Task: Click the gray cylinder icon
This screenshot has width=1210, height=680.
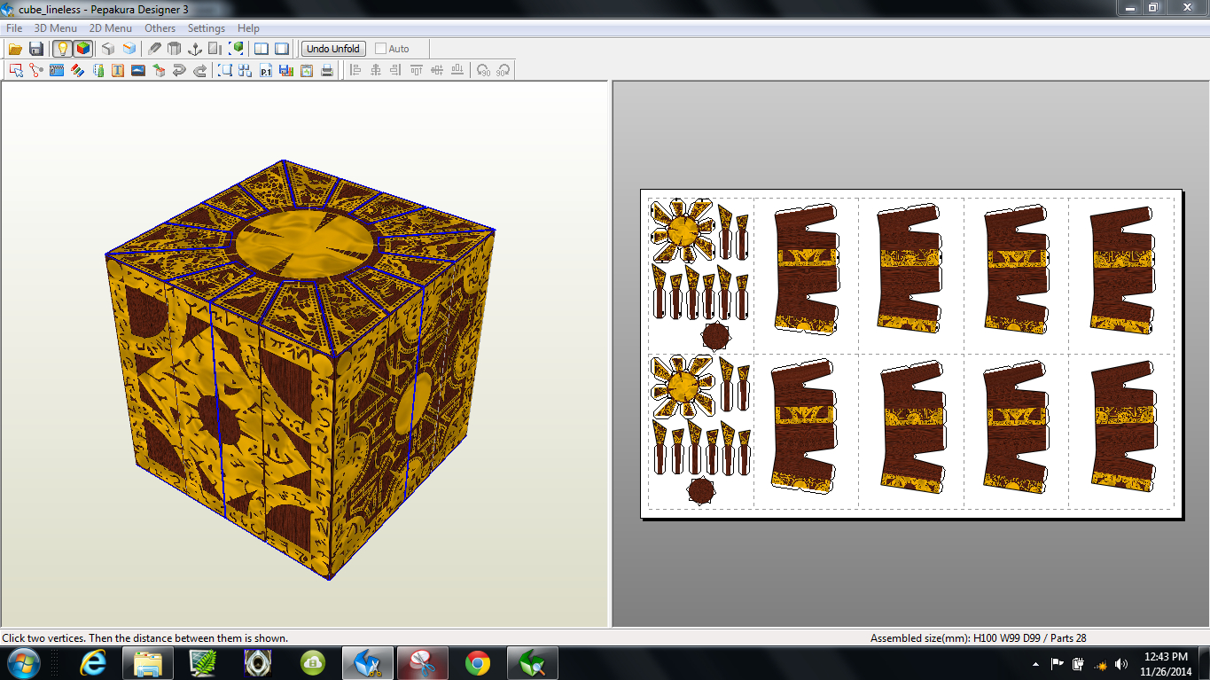Action: (x=175, y=49)
